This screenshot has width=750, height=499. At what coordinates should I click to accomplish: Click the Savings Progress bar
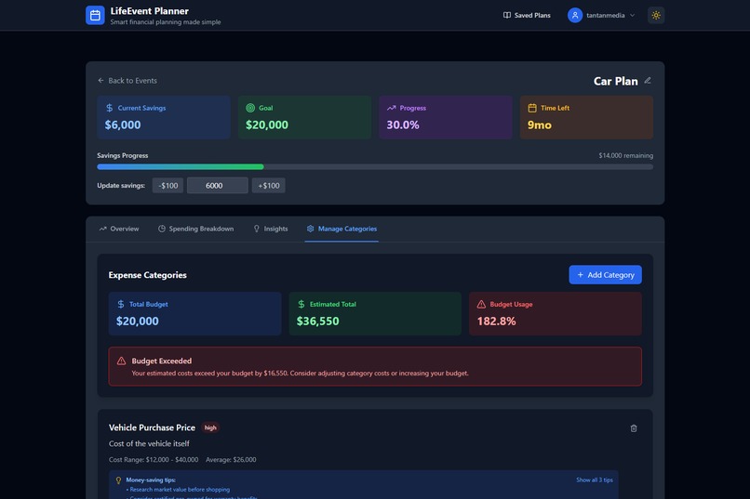[375, 166]
